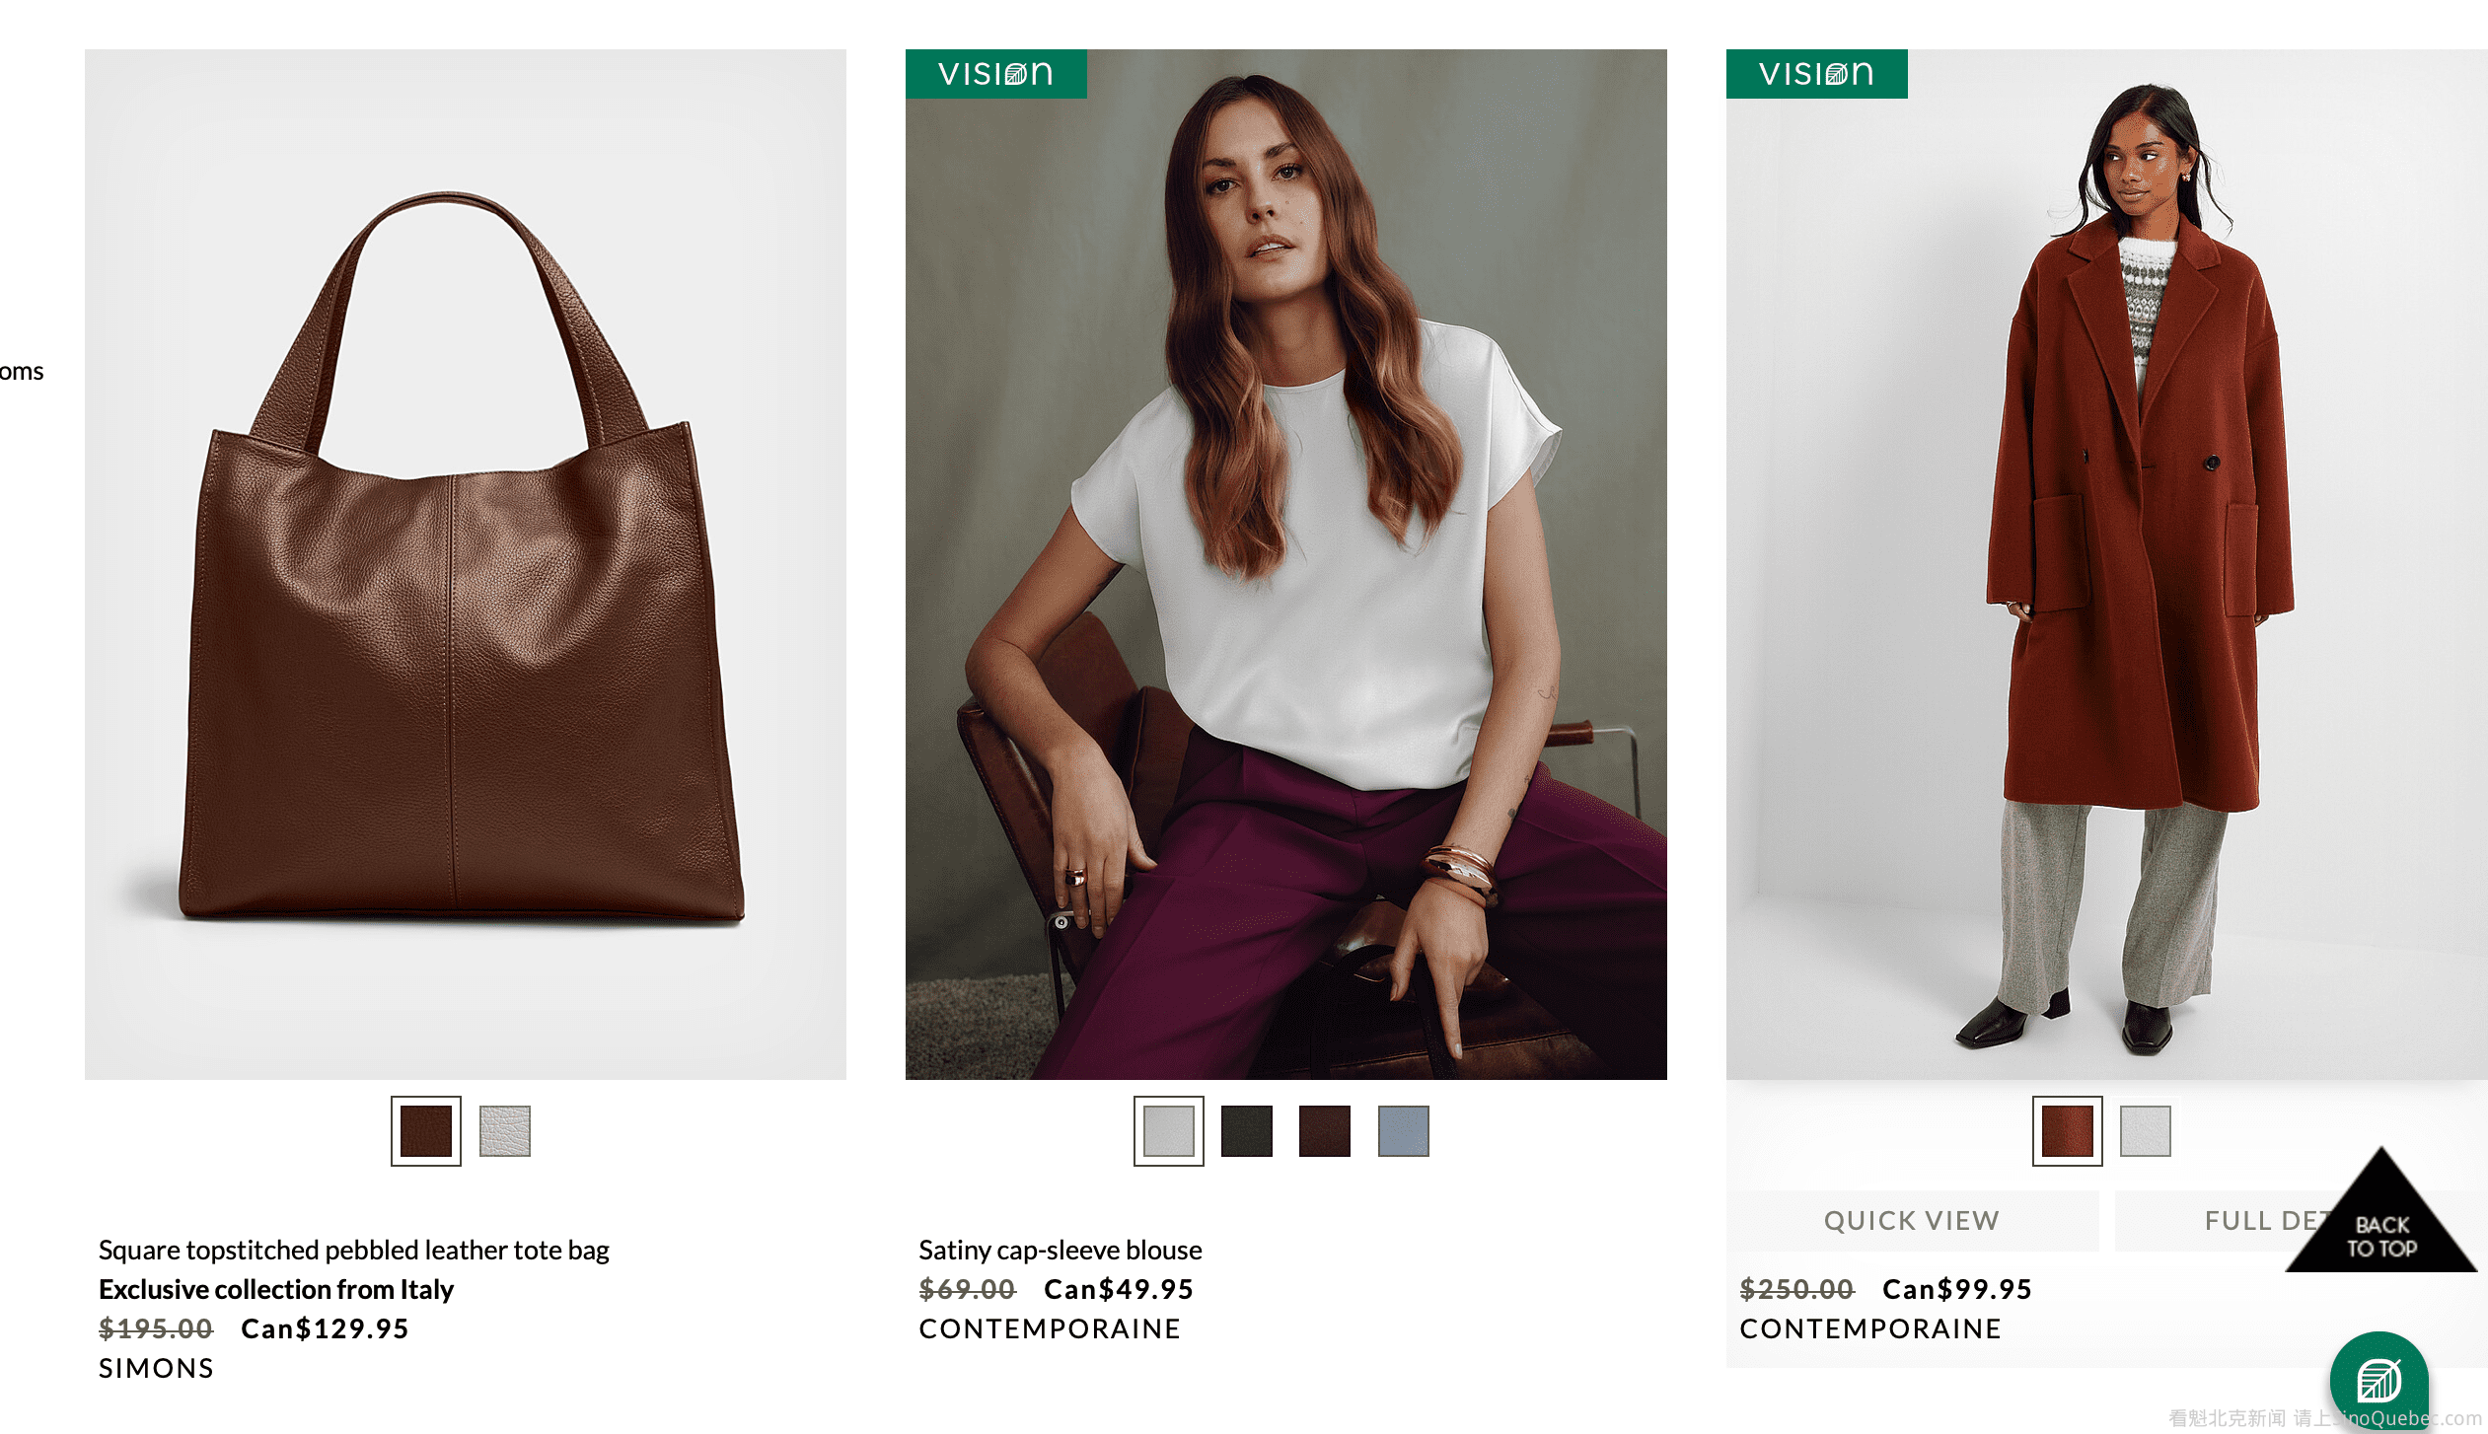2488x1434 pixels.
Task: Select the brown leather tote bag swatch
Action: point(426,1131)
